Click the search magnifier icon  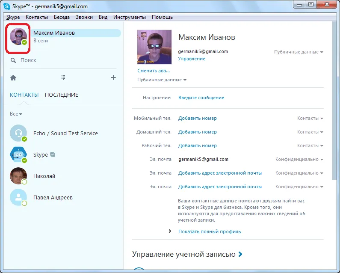pyautogui.click(x=13, y=60)
